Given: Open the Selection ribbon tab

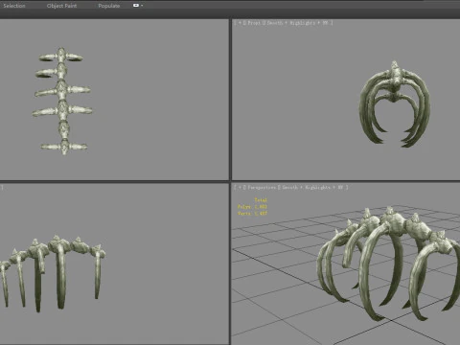Looking at the screenshot, I should [x=14, y=6].
